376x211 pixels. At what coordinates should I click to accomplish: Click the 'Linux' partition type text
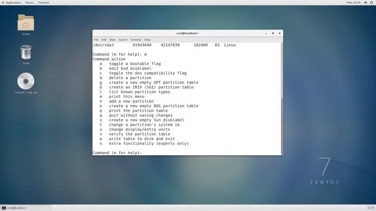pyautogui.click(x=230, y=45)
